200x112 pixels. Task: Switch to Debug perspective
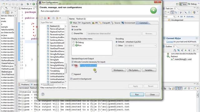tap(192, 4)
